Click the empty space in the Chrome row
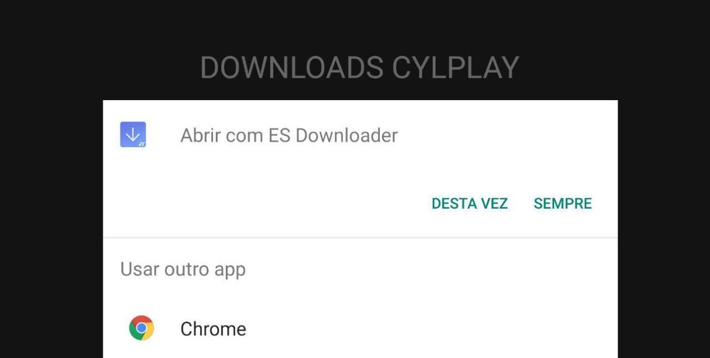The height and width of the screenshot is (358, 710). tap(431, 328)
